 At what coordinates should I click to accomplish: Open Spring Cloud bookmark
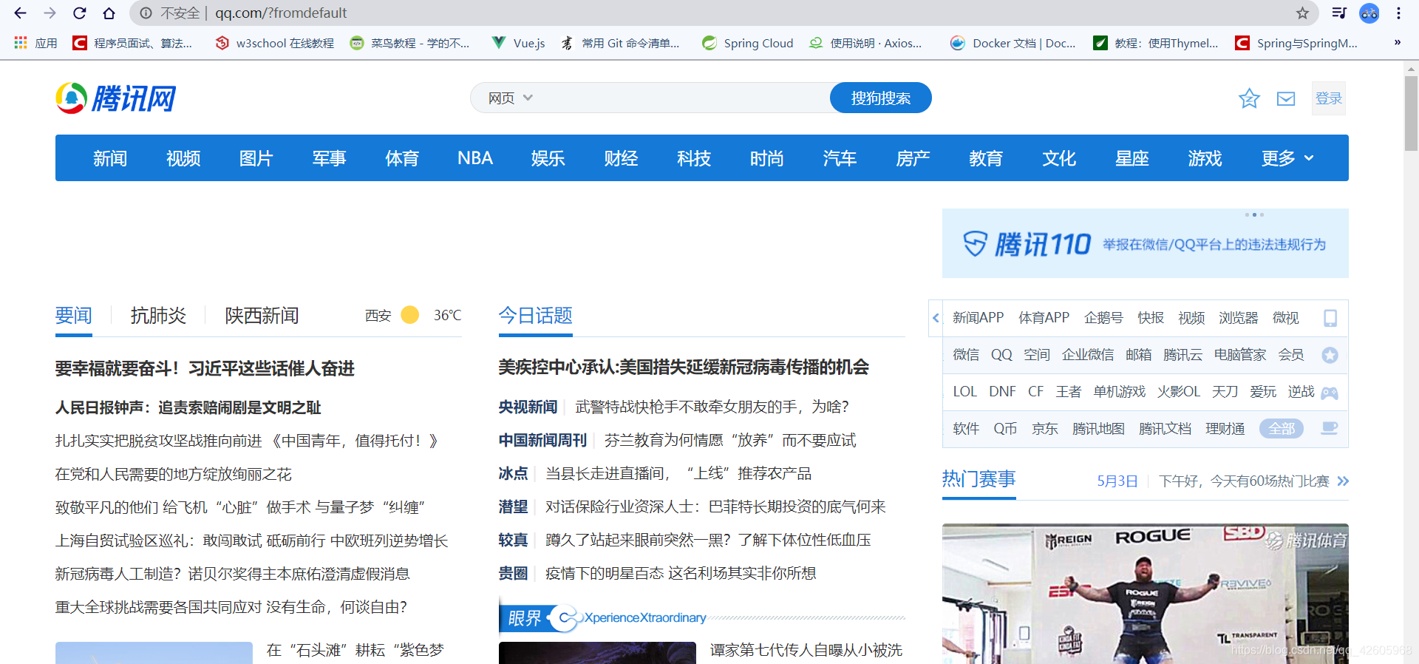748,43
